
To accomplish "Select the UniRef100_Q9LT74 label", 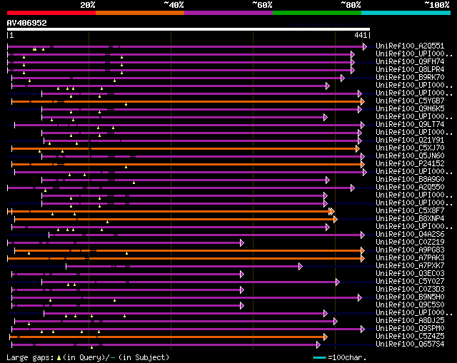I will point(410,125).
